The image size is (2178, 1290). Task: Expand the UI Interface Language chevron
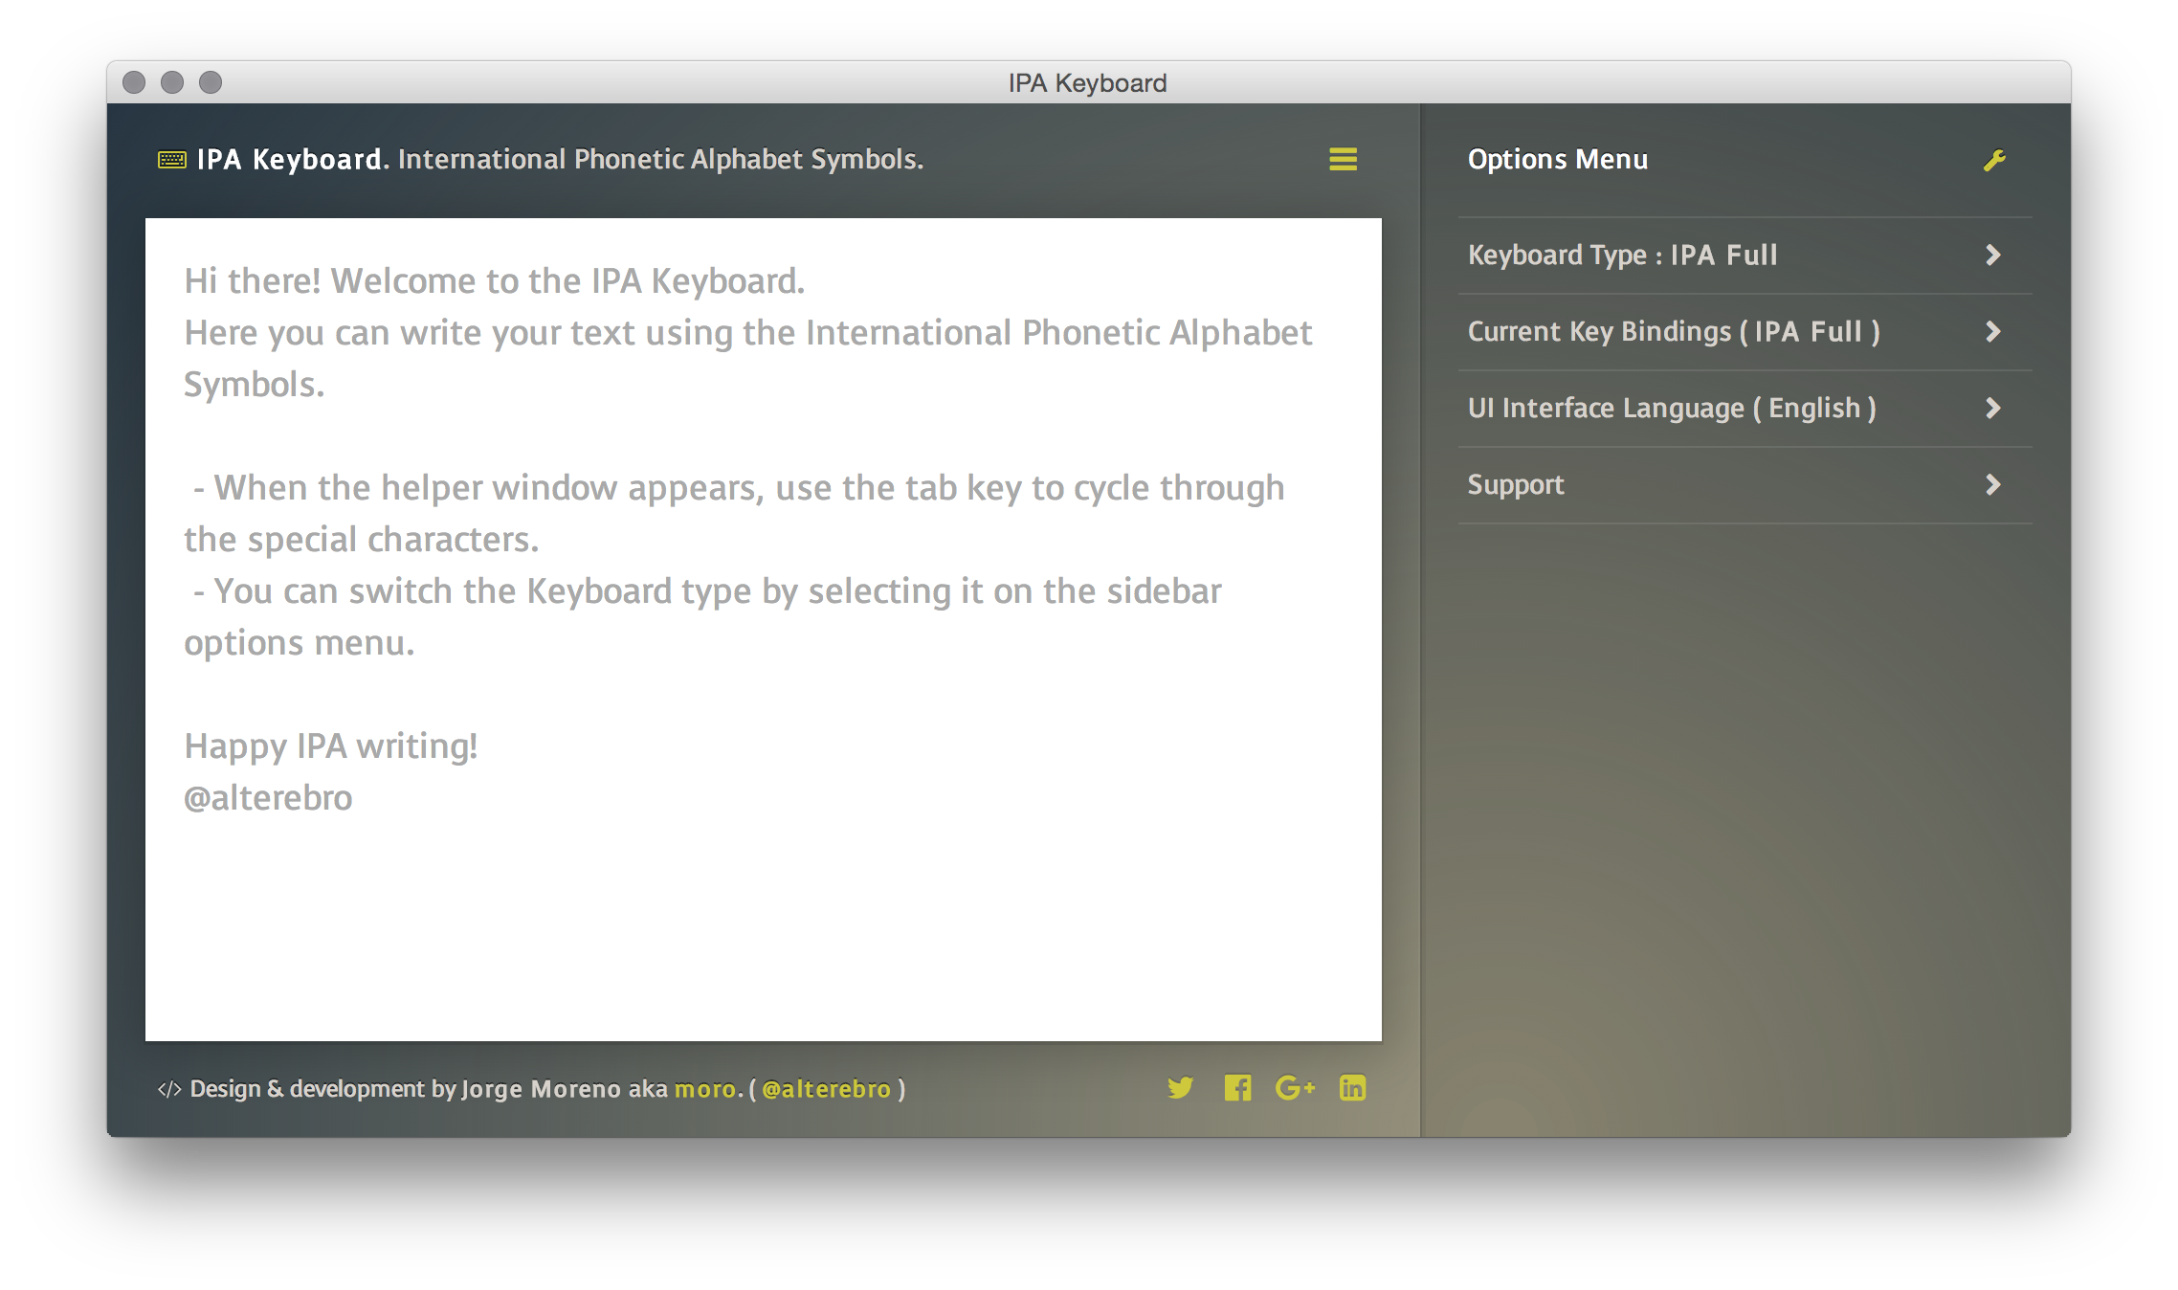click(1992, 409)
